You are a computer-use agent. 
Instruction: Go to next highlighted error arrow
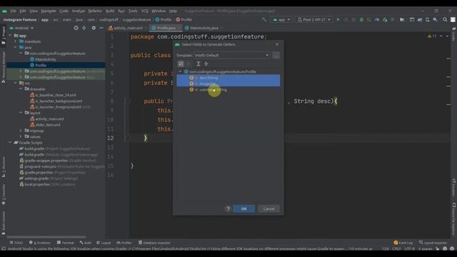click(447, 36)
